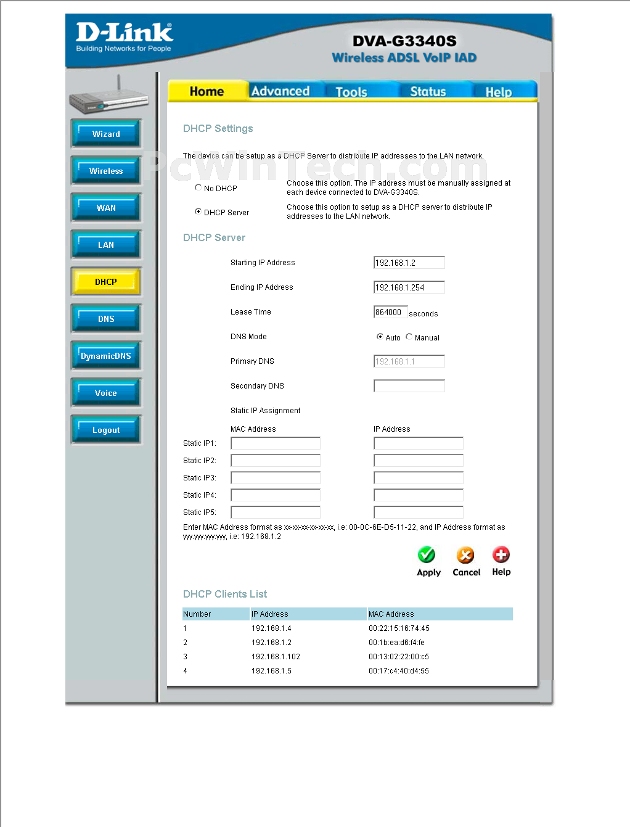
Task: Click MAC address 00:17:c4:40:d4:55
Action: pos(399,671)
